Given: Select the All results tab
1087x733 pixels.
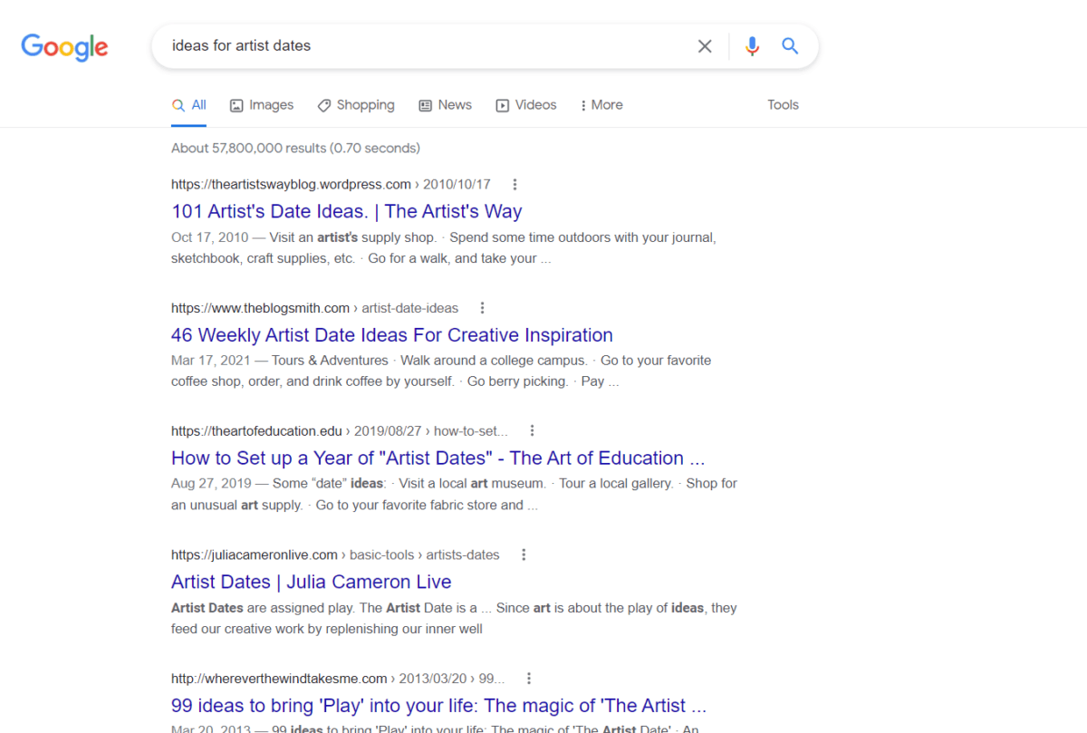Looking at the screenshot, I should pyautogui.click(x=188, y=104).
